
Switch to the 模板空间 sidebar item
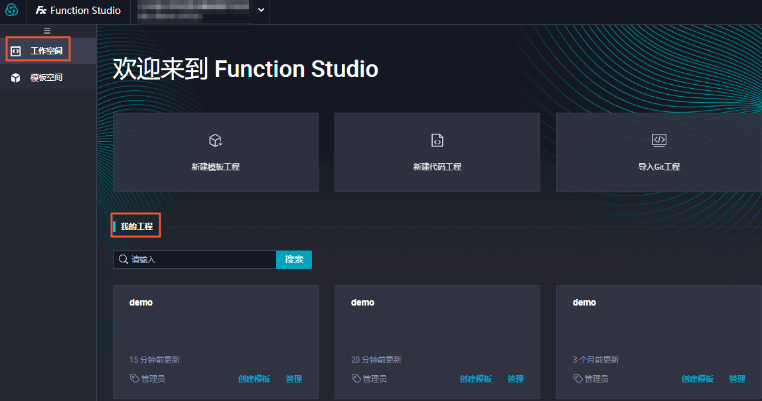48,78
